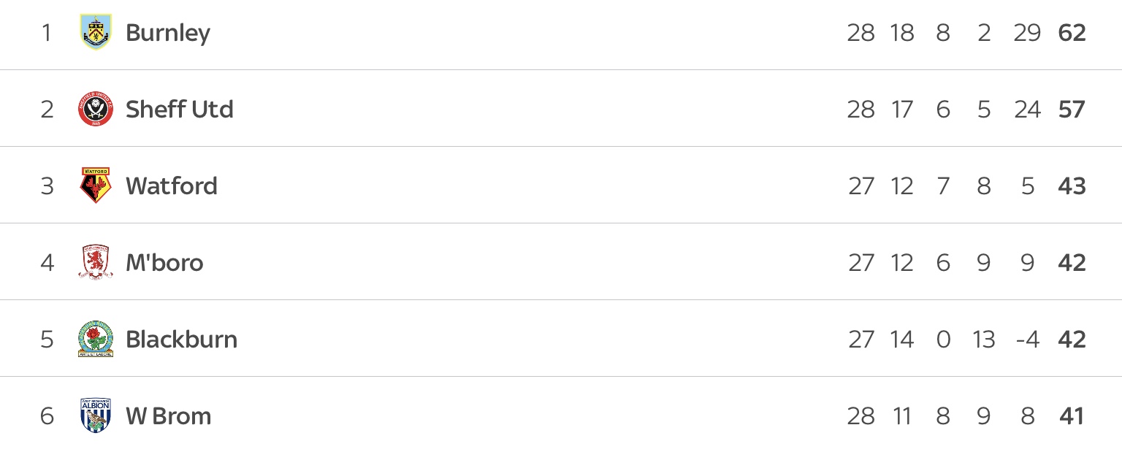The width and height of the screenshot is (1122, 452).
Task: Open the M'boro team link
Action: pyautogui.click(x=164, y=263)
